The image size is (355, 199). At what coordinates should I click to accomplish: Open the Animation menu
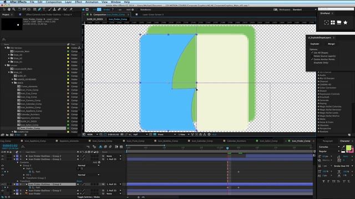(x=92, y=2)
